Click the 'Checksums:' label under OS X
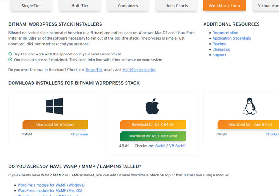279x196 pixels. (145, 146)
